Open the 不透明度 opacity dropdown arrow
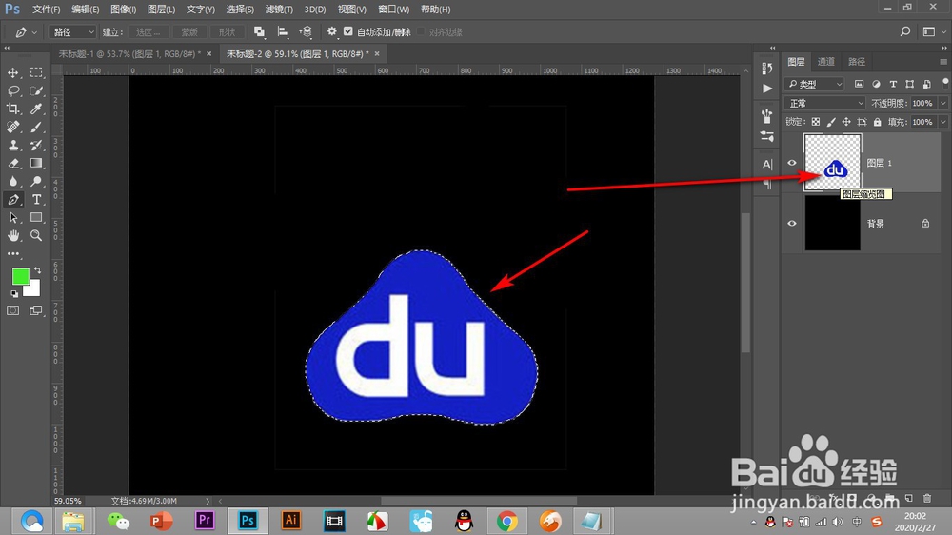Viewport: 952px width, 535px height. (942, 103)
